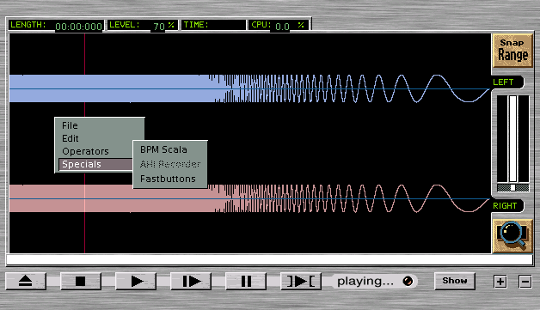Click the disabled AHI Recorder entry
The height and width of the screenshot is (310, 540).
[170, 164]
